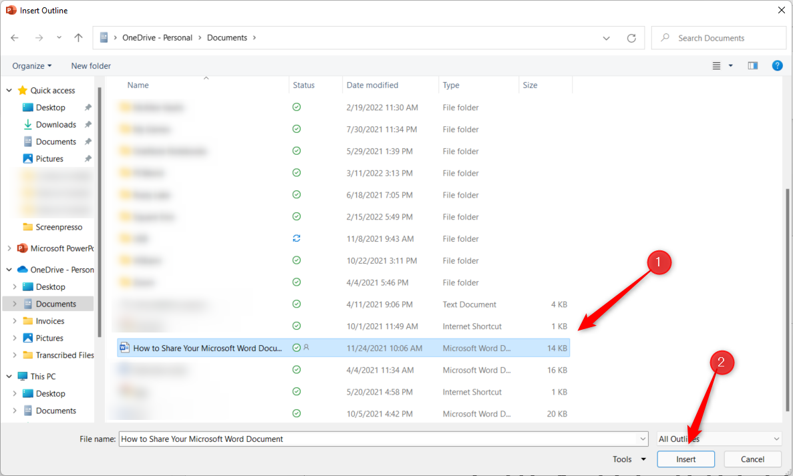Create a New folder
Image resolution: width=793 pixels, height=476 pixels.
(x=90, y=65)
